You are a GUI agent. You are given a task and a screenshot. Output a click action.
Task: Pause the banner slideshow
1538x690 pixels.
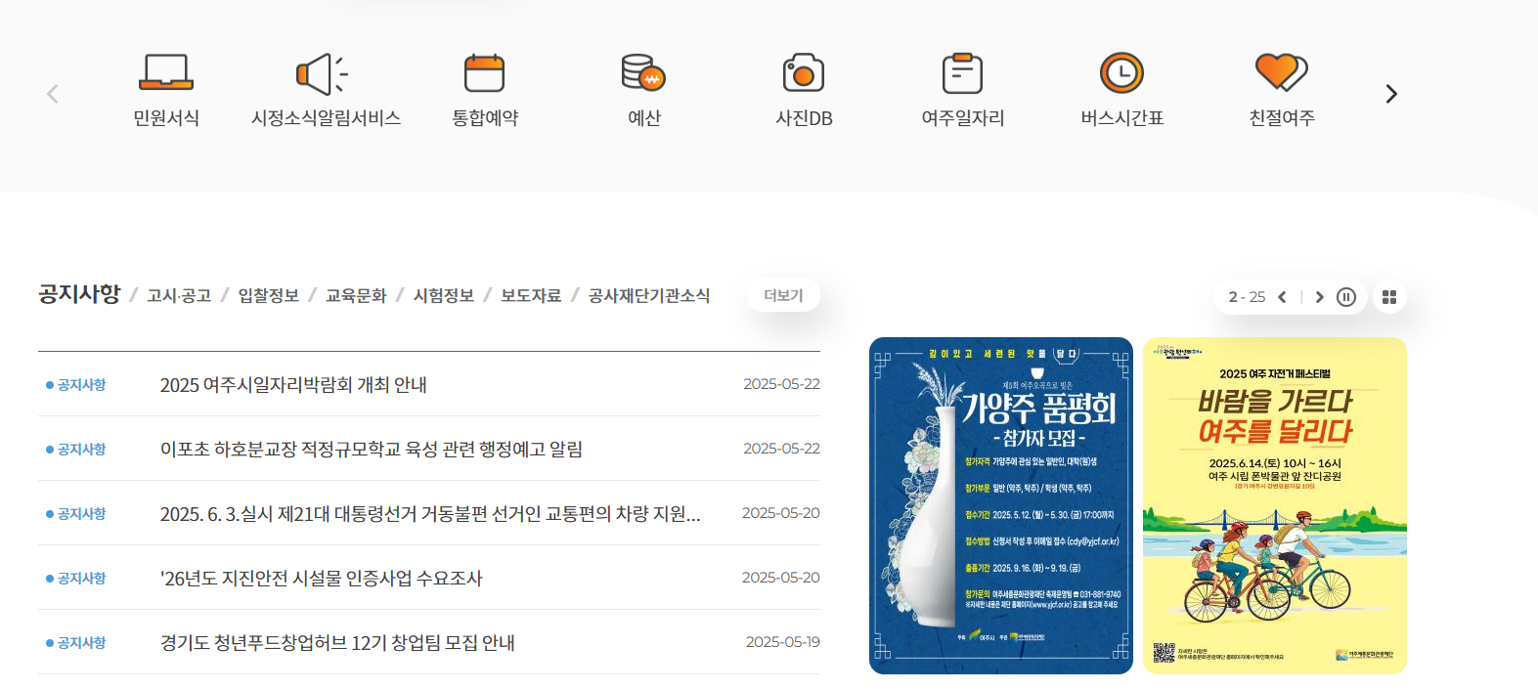coord(1346,297)
